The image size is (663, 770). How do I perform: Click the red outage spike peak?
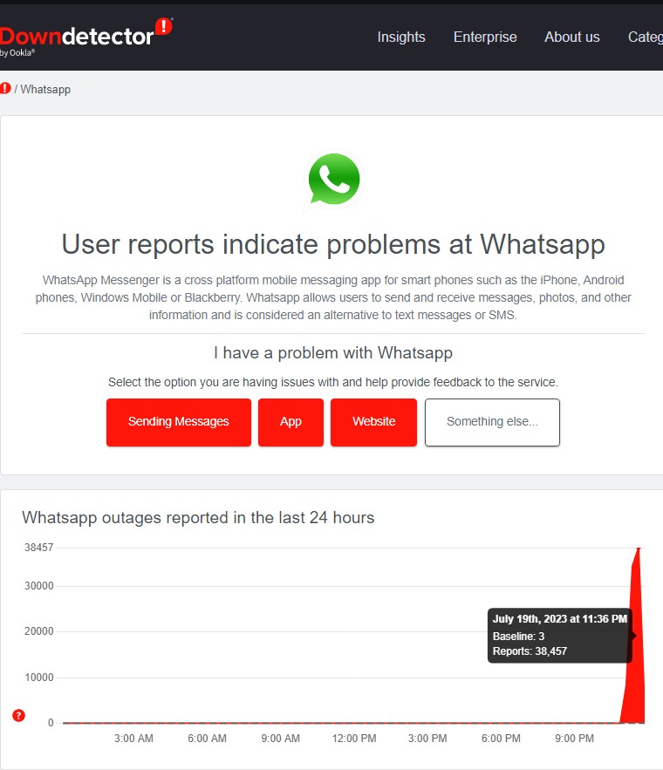pyautogui.click(x=639, y=549)
